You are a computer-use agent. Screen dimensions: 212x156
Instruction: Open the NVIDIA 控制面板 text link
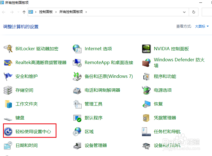171,49
